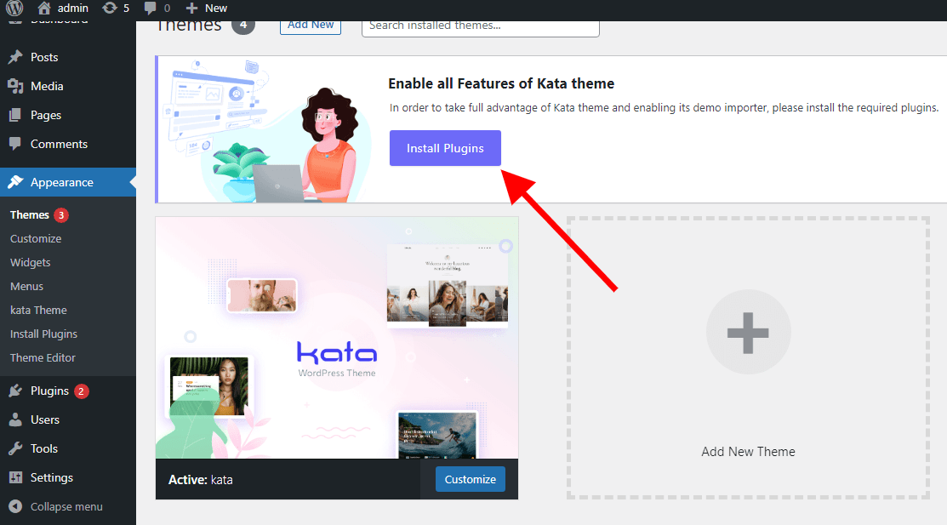The image size is (947, 525).
Task: Click the Appearance paintbrush icon
Action: [x=15, y=182]
